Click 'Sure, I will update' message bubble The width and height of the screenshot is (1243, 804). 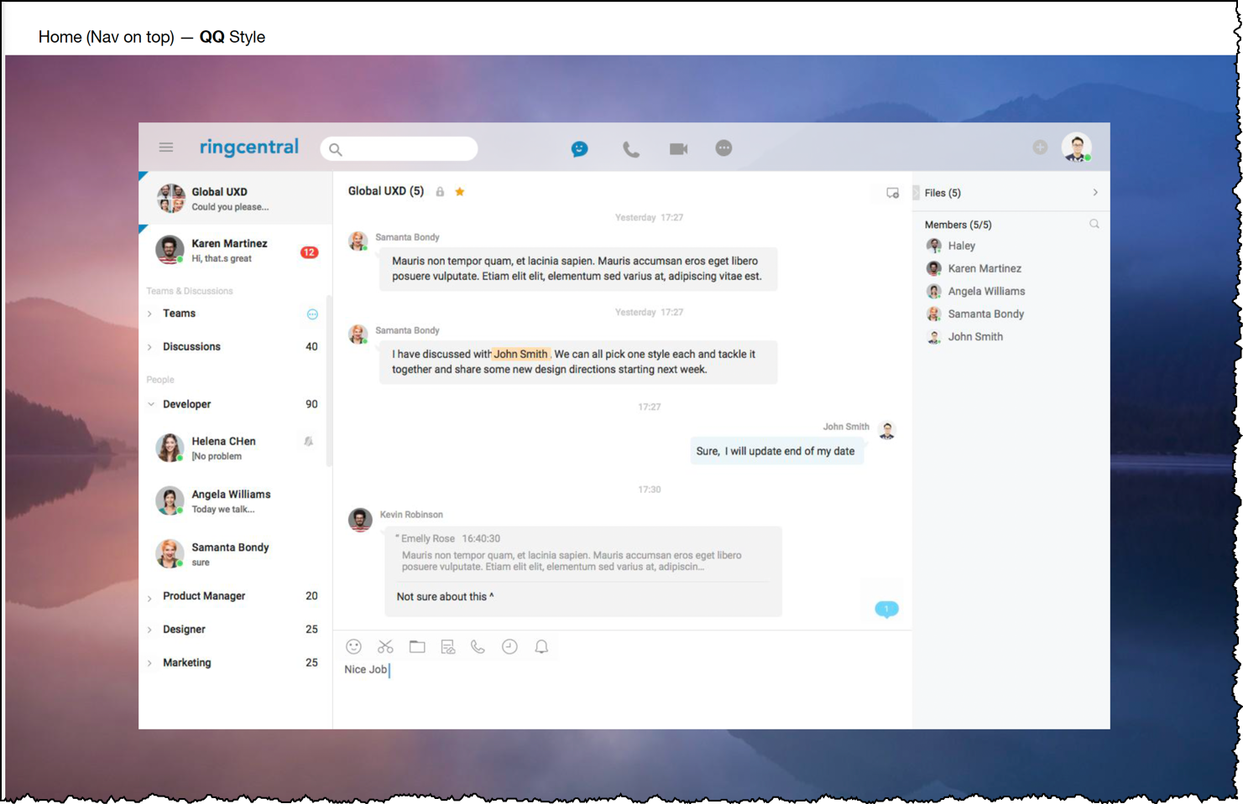click(x=776, y=451)
